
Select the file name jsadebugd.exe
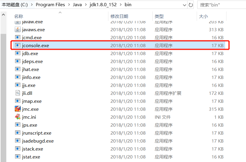tap(38, 141)
